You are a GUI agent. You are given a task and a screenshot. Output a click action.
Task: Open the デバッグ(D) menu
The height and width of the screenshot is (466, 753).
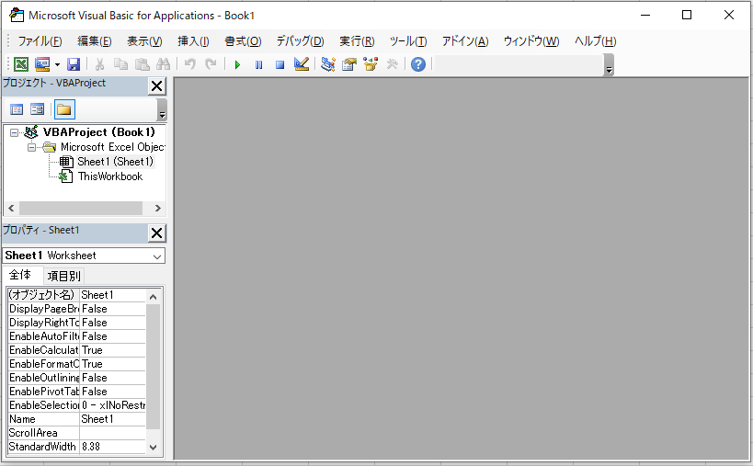click(x=300, y=41)
